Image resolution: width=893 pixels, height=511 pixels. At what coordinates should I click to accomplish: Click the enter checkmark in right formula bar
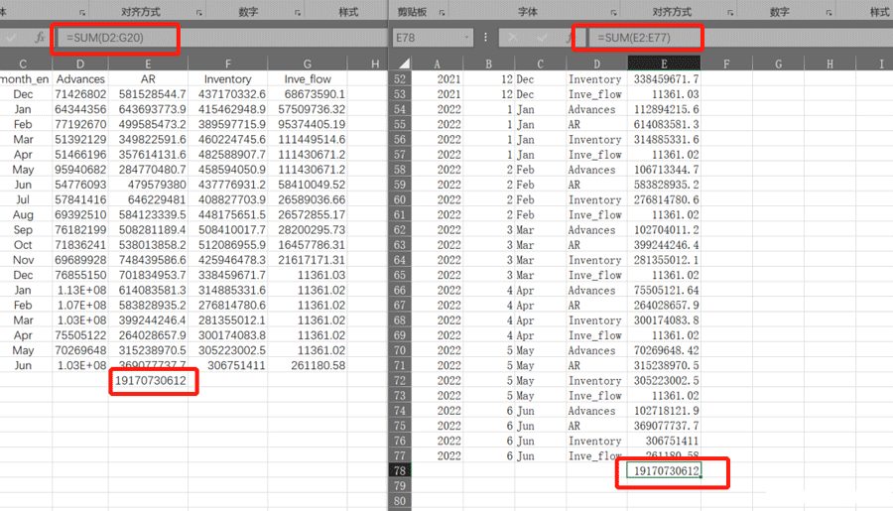(x=541, y=38)
